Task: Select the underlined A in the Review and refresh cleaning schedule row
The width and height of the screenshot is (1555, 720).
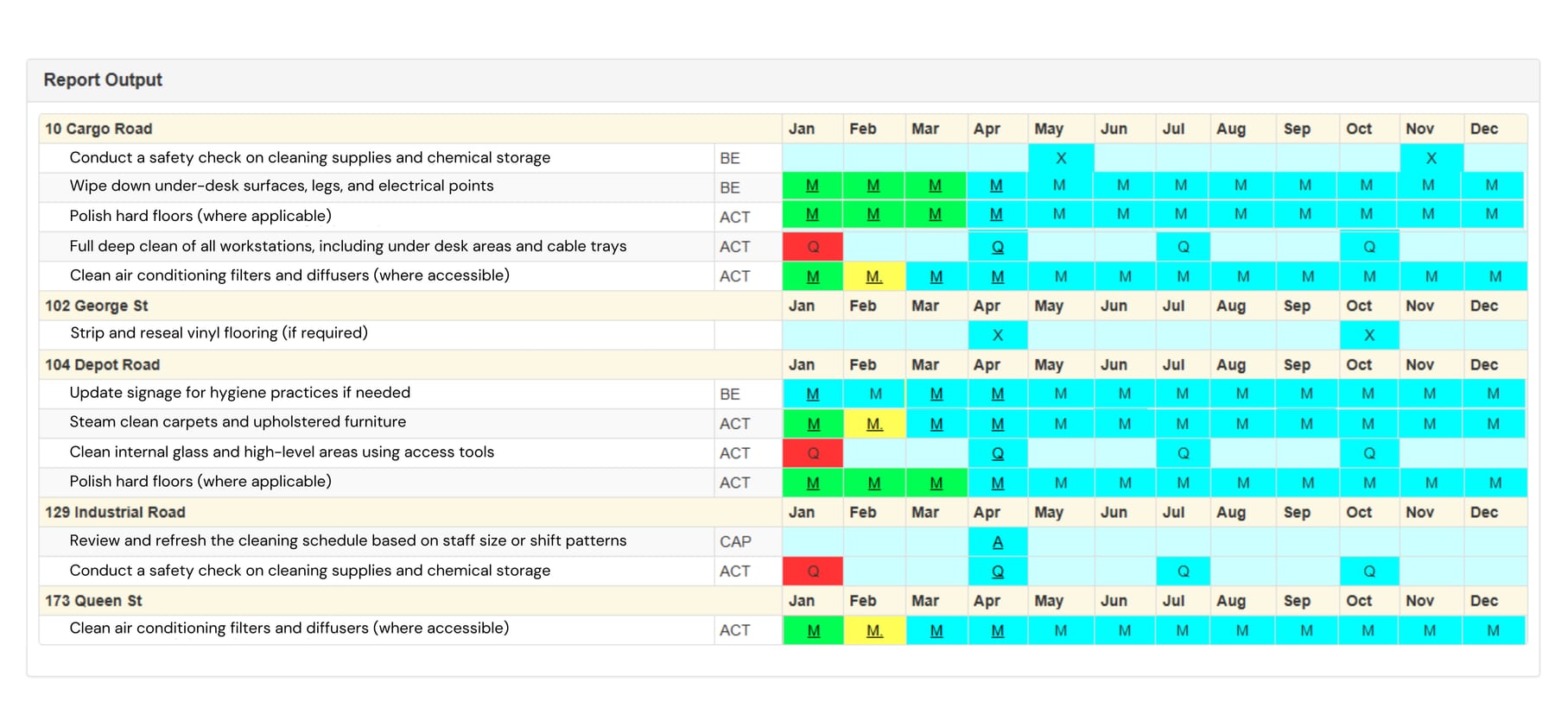Action: coord(998,542)
